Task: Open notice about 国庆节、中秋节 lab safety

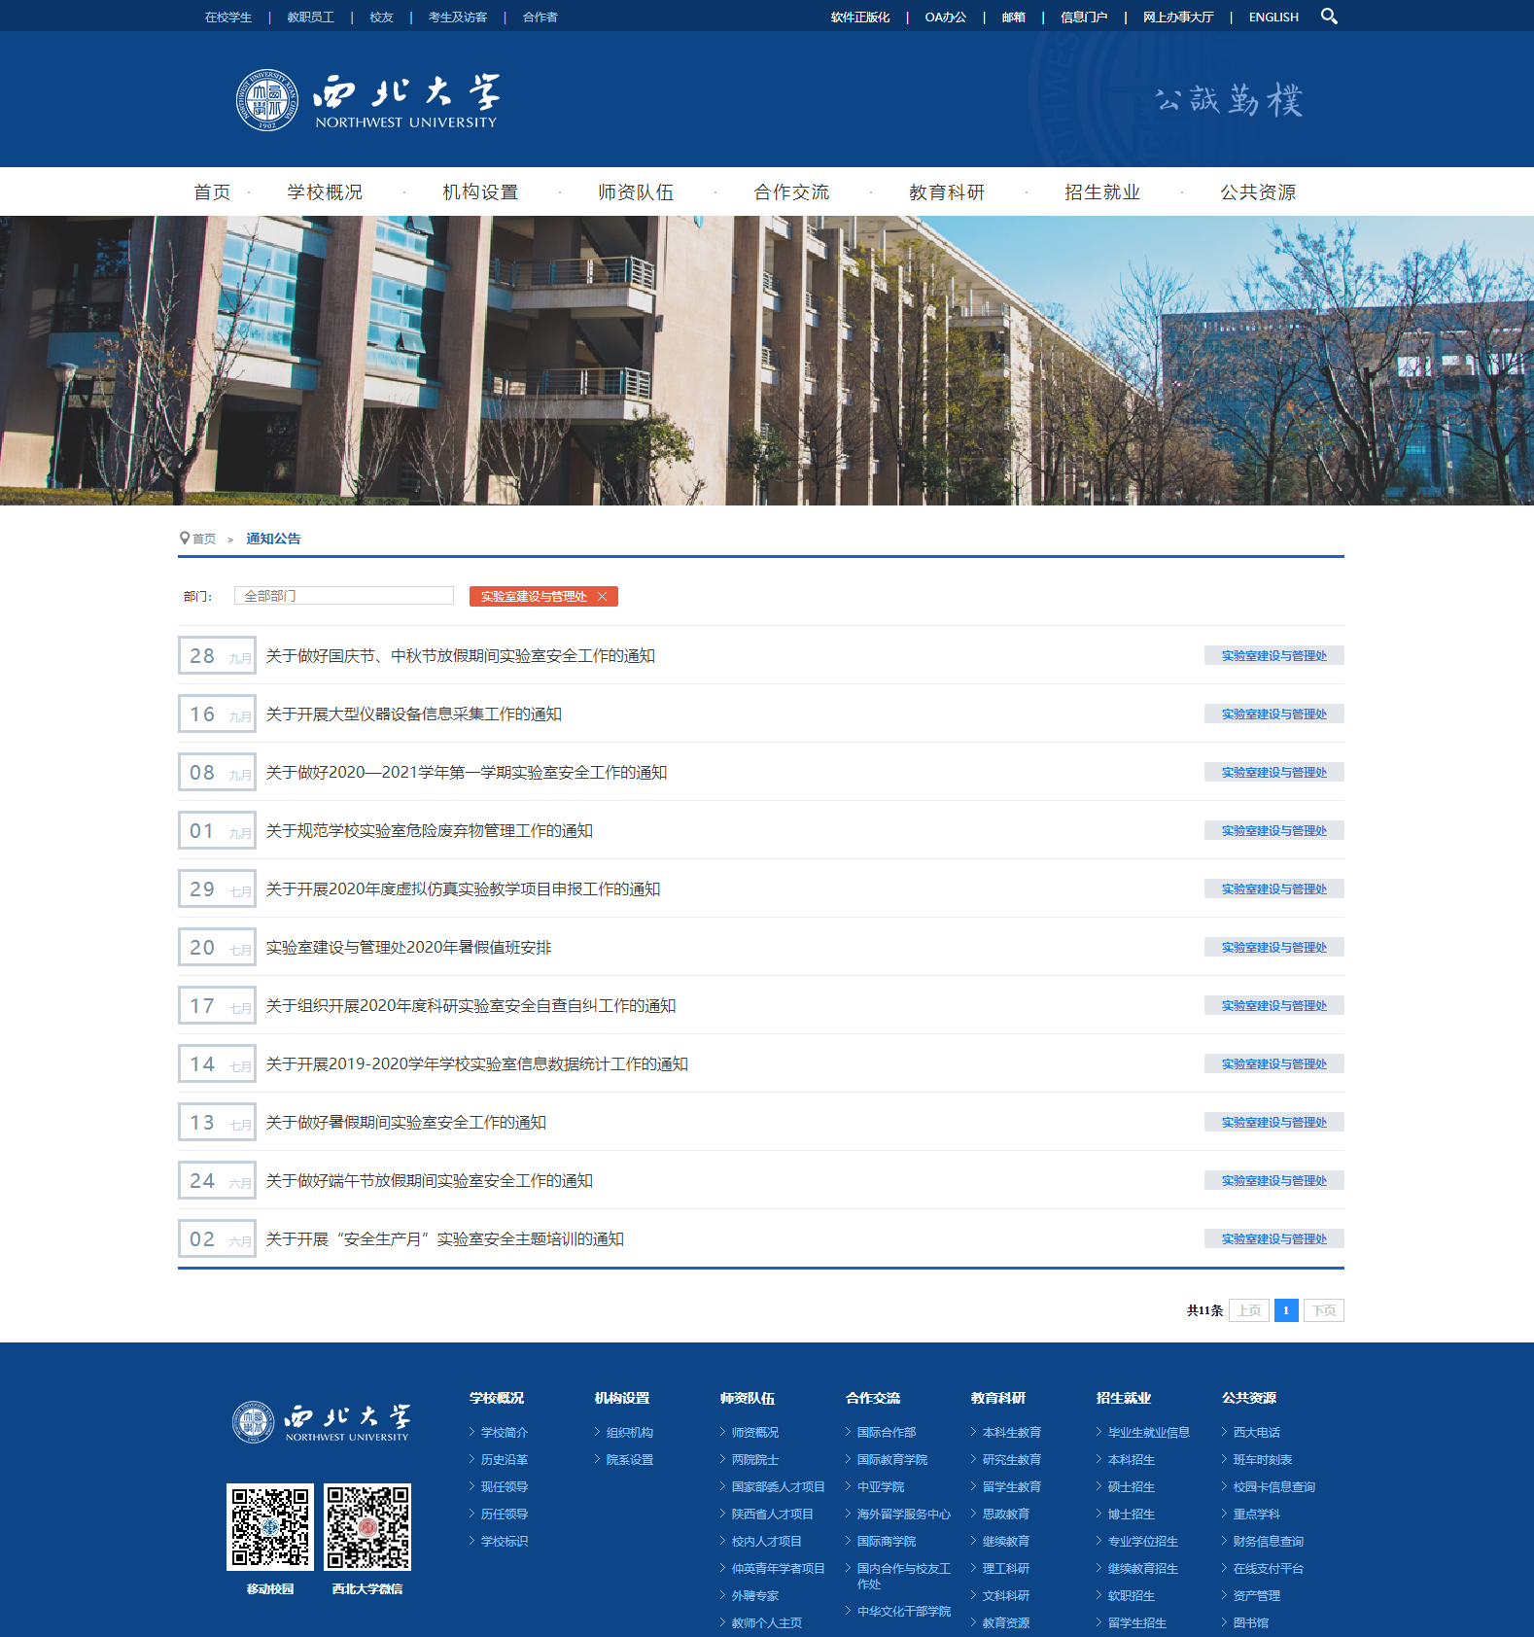Action: tap(460, 656)
